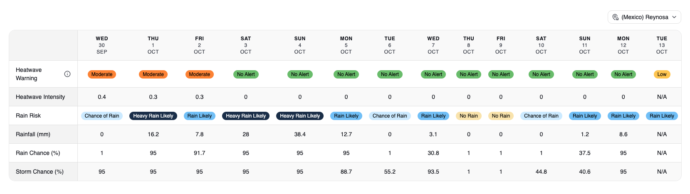Image resolution: width=690 pixels, height=194 pixels.
Task: Click Heavy Rain Likely badge for Sat 3 Oct
Action: click(x=246, y=116)
